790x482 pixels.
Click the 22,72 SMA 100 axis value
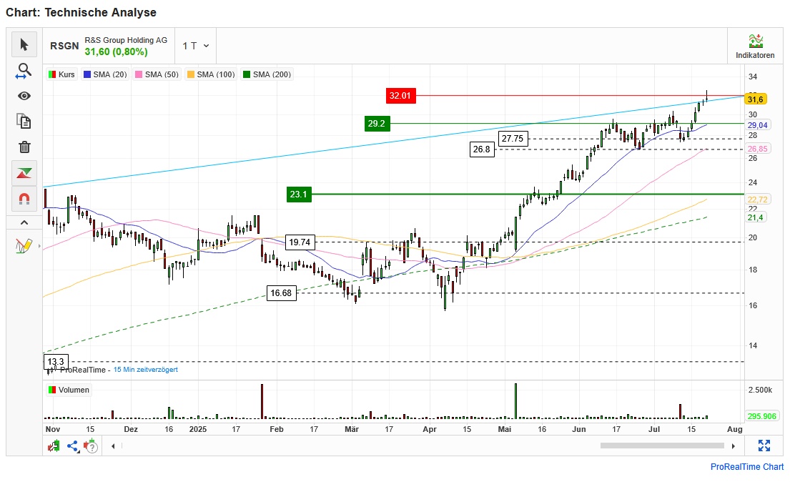pos(757,200)
